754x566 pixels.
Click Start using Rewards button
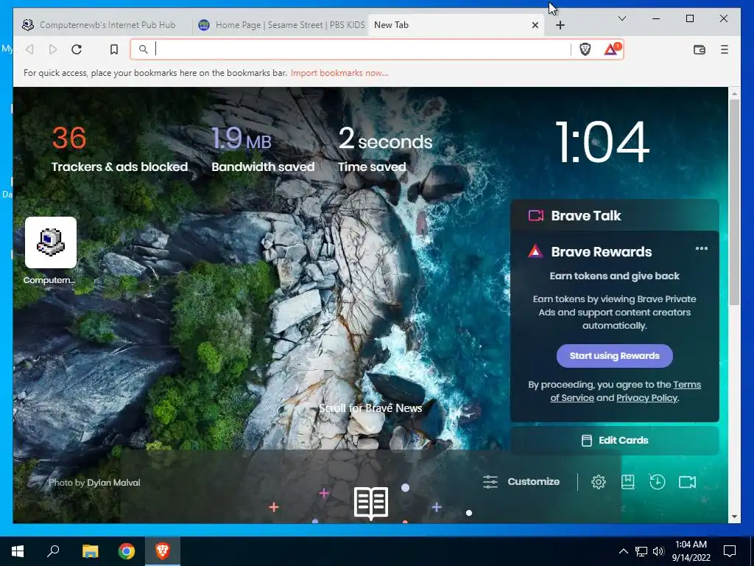(615, 356)
